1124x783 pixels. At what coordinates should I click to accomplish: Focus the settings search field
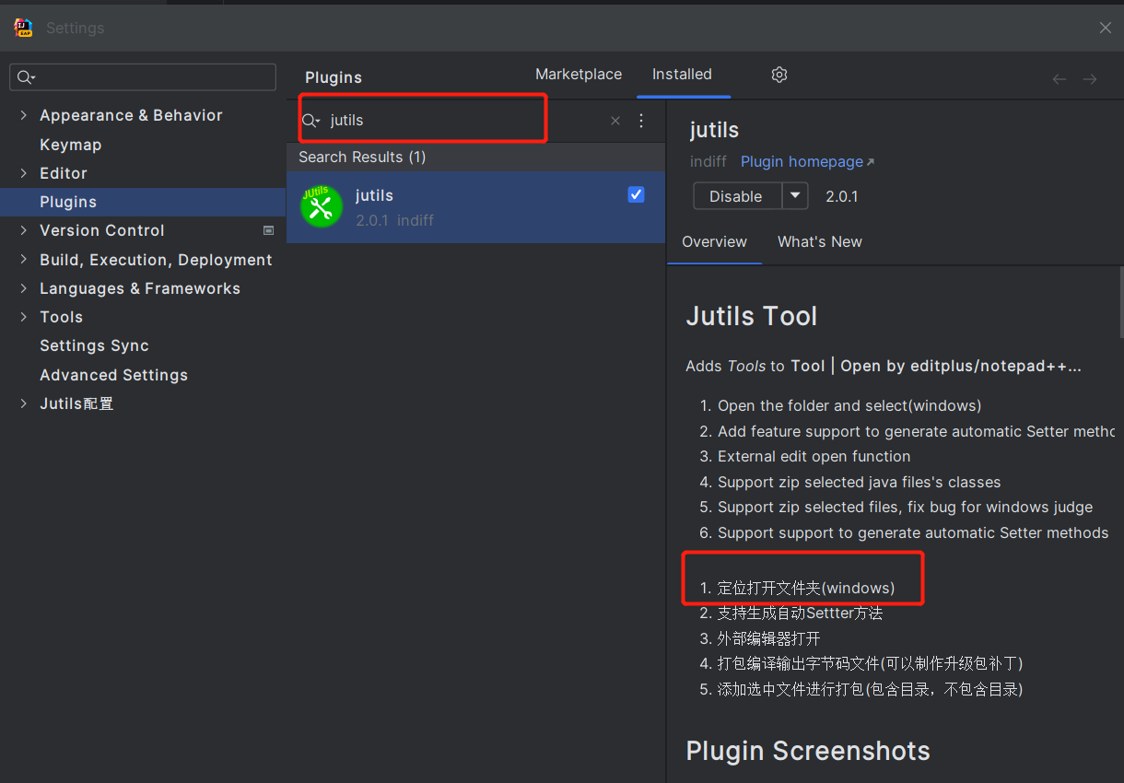point(143,77)
